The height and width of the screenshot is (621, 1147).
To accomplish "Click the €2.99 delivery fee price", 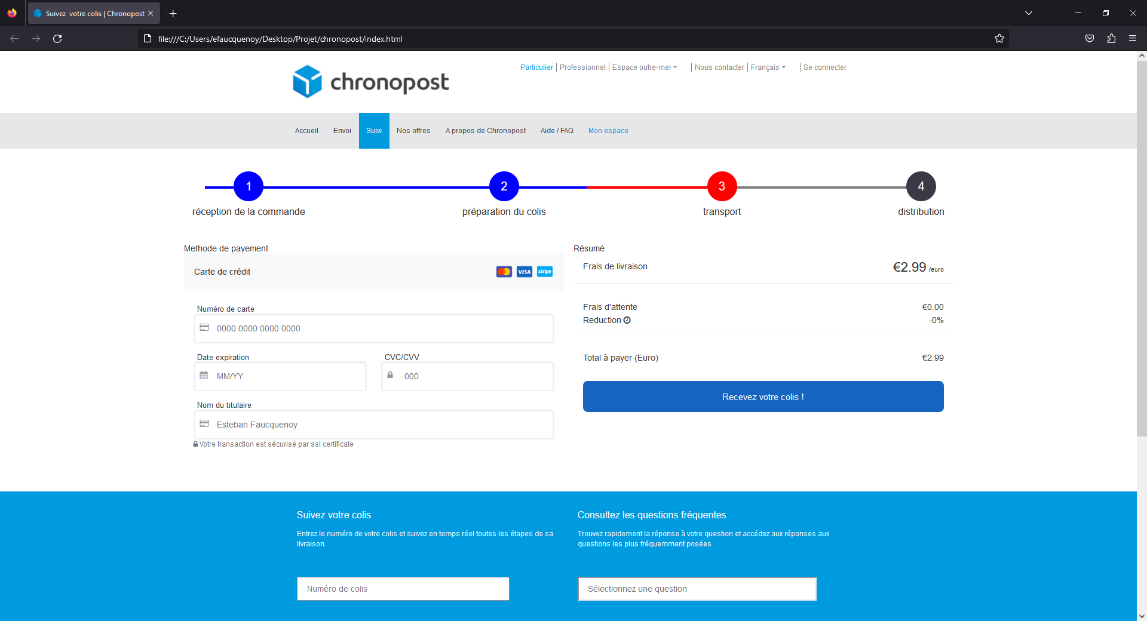I will [909, 267].
